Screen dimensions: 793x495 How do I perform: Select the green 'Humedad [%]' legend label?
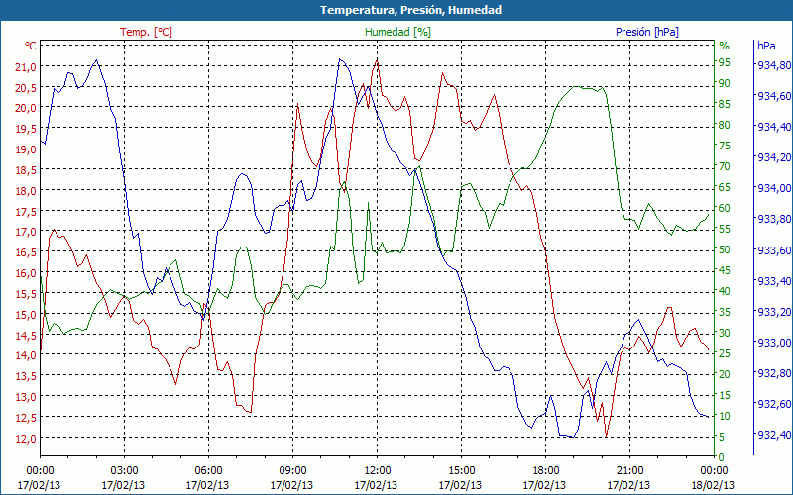pyautogui.click(x=398, y=32)
